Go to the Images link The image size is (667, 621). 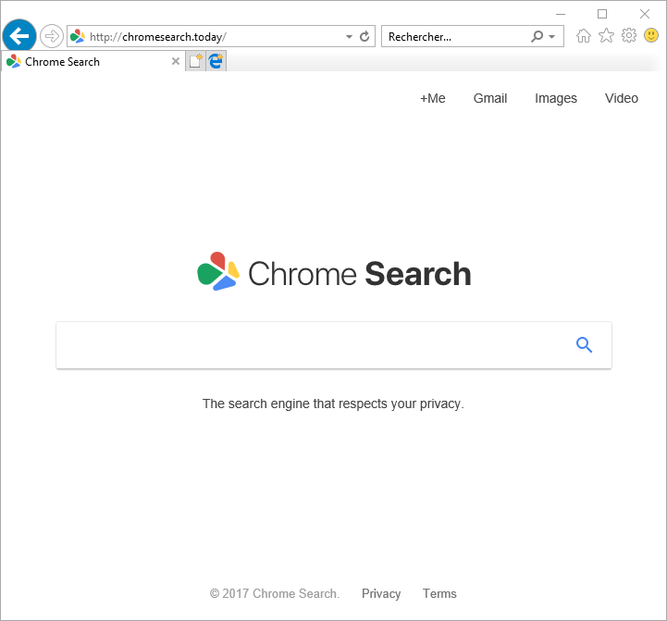tap(555, 98)
